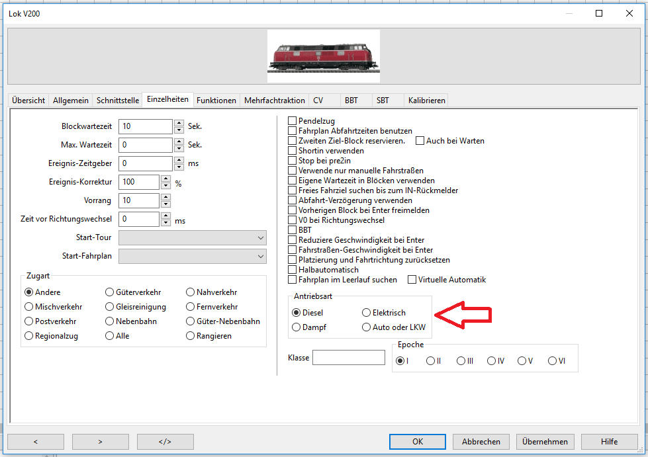
Task: Enable the Pendelzug checkbox
Action: (293, 121)
